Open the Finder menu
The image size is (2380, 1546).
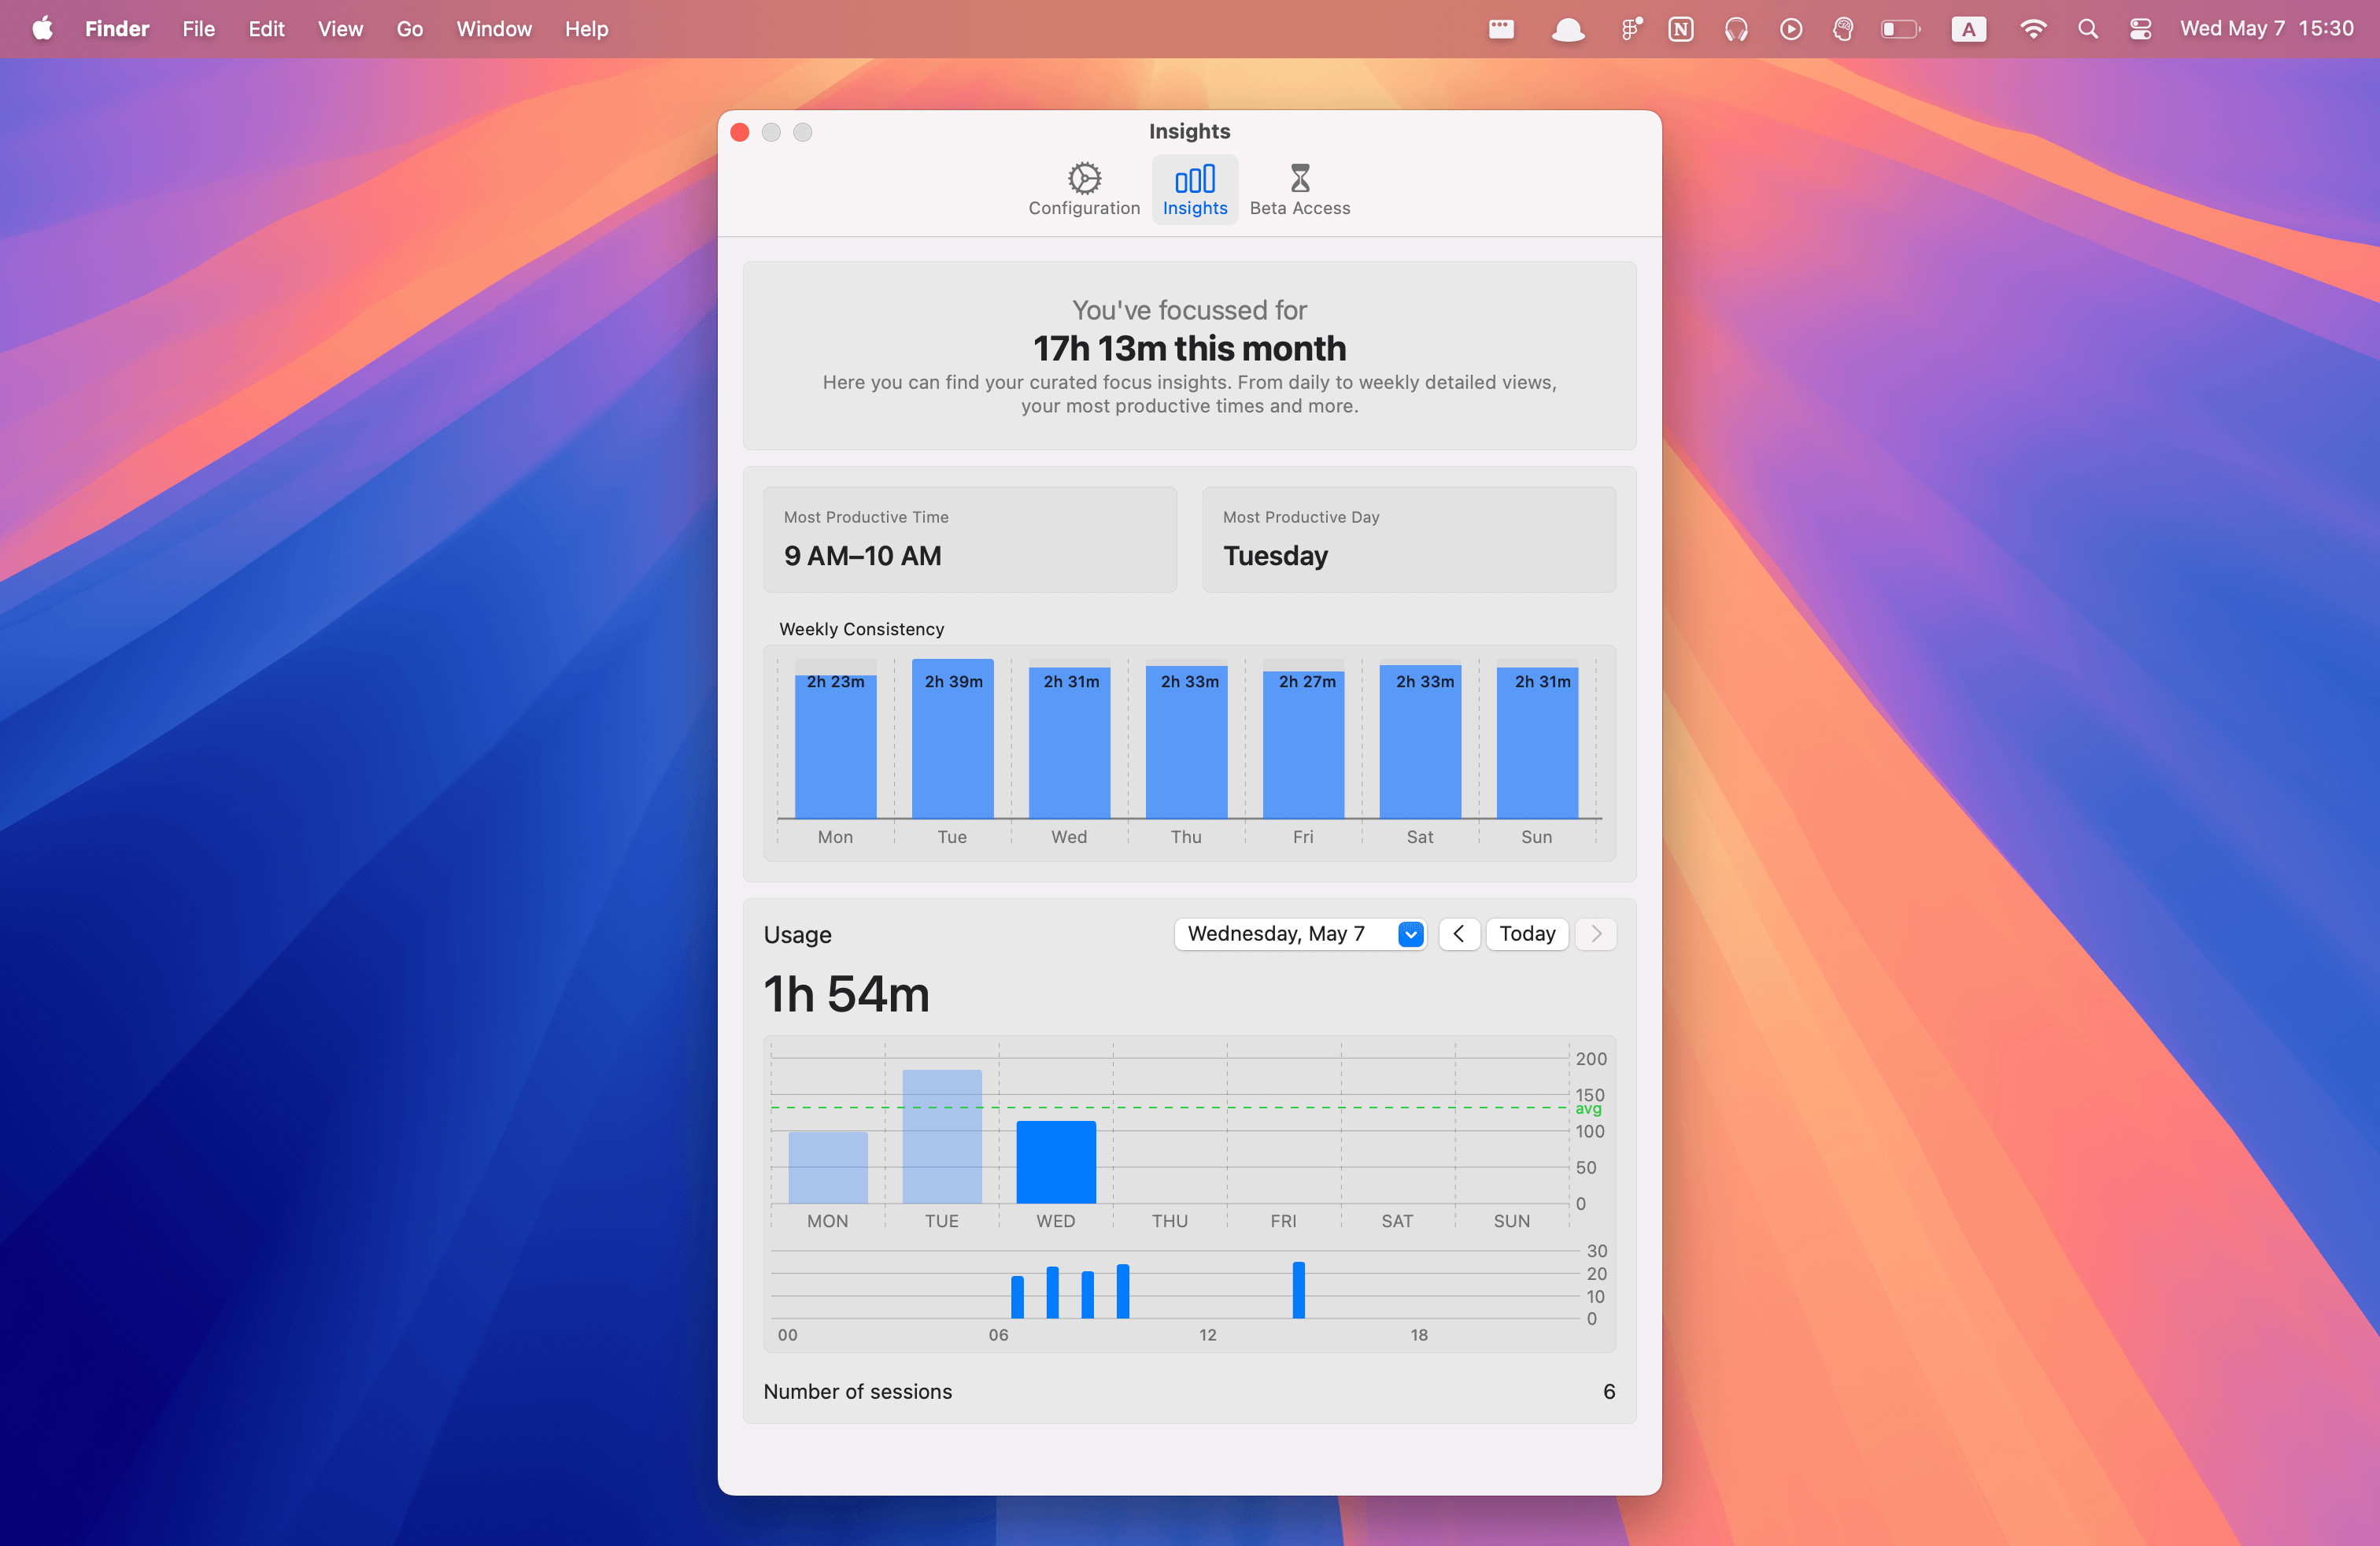117,29
